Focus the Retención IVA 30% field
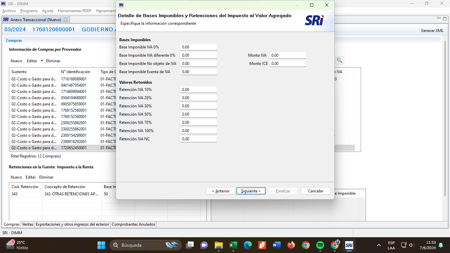This screenshot has height=253, width=450. [198, 106]
